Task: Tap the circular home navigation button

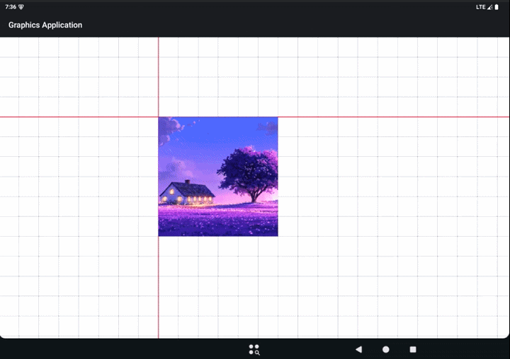Action: tap(386, 349)
